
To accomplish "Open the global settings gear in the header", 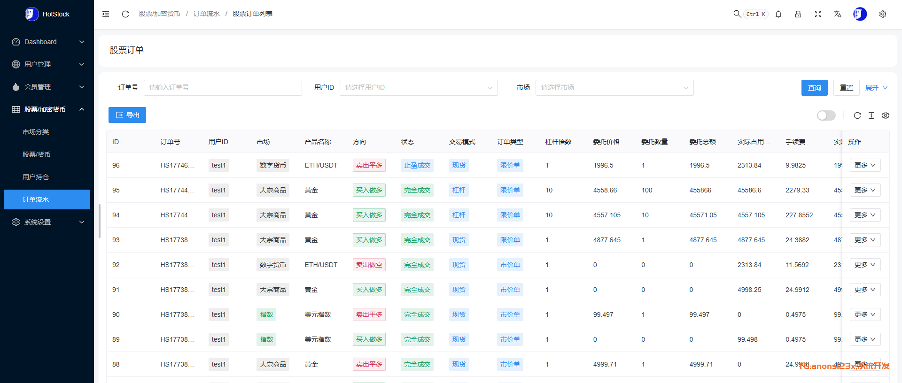I will [x=883, y=14].
